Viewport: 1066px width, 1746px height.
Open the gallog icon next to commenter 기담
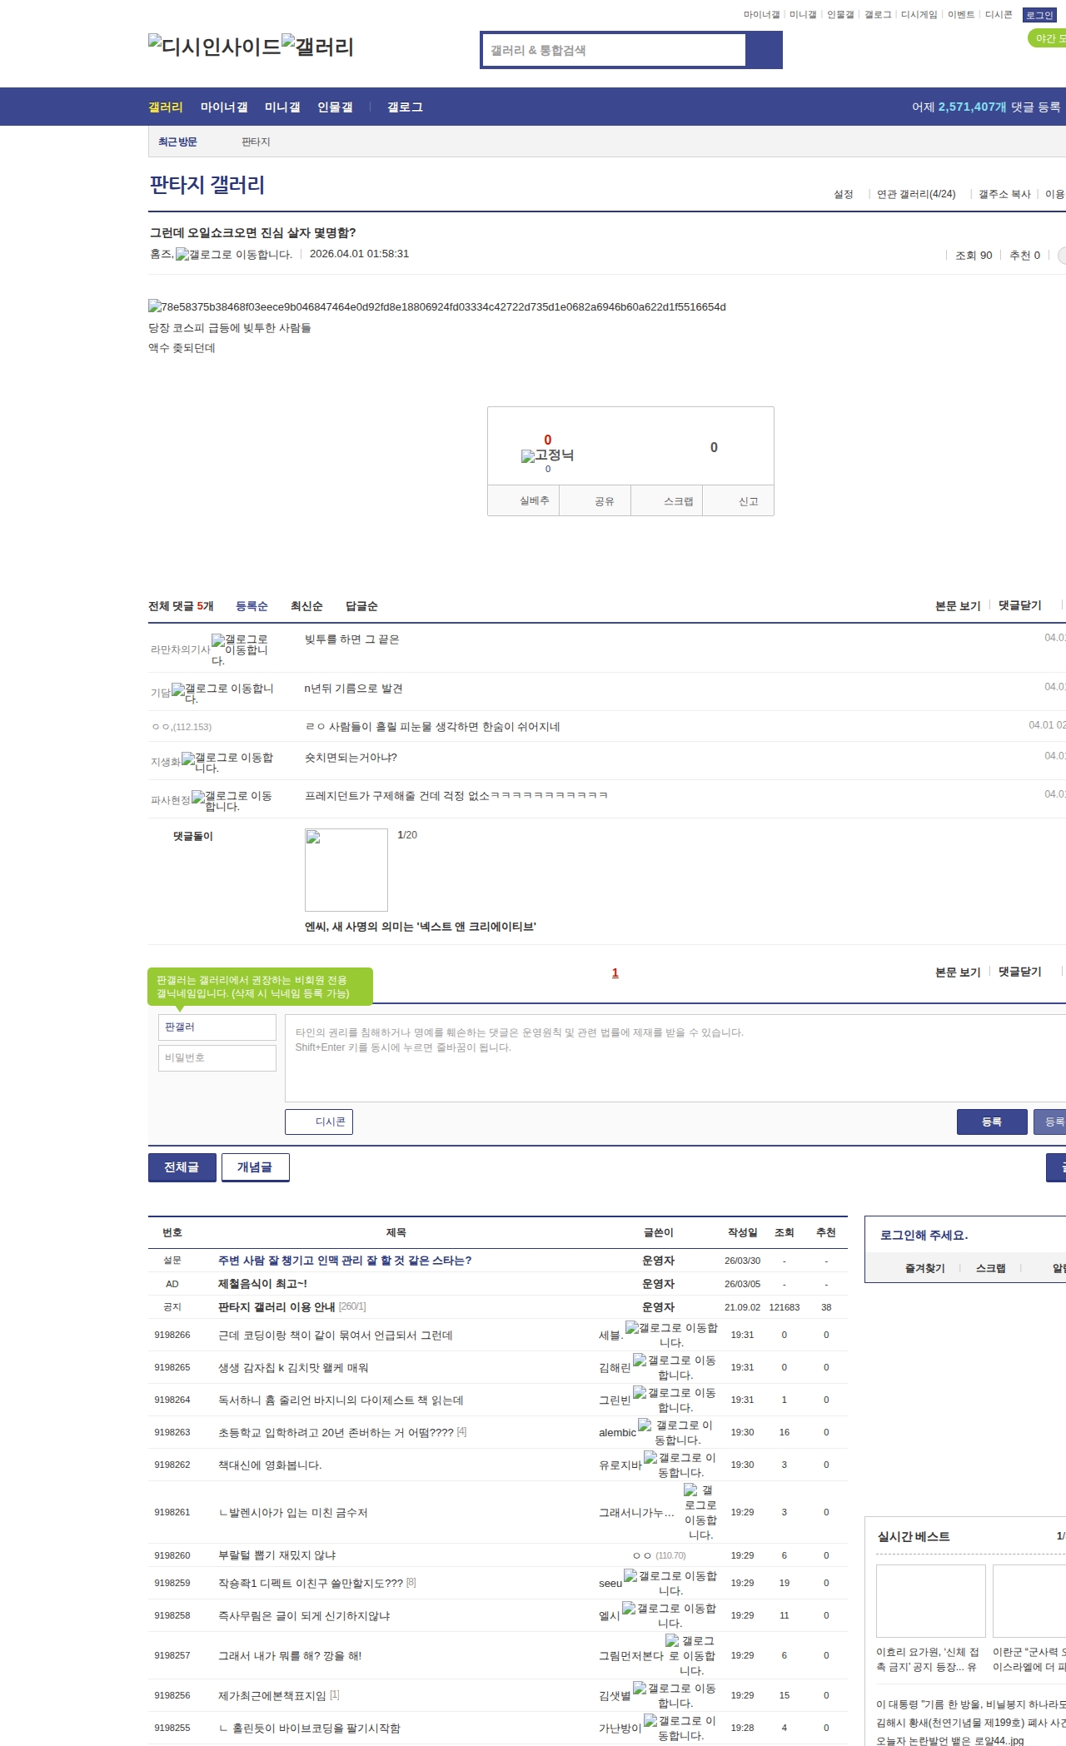tap(177, 689)
